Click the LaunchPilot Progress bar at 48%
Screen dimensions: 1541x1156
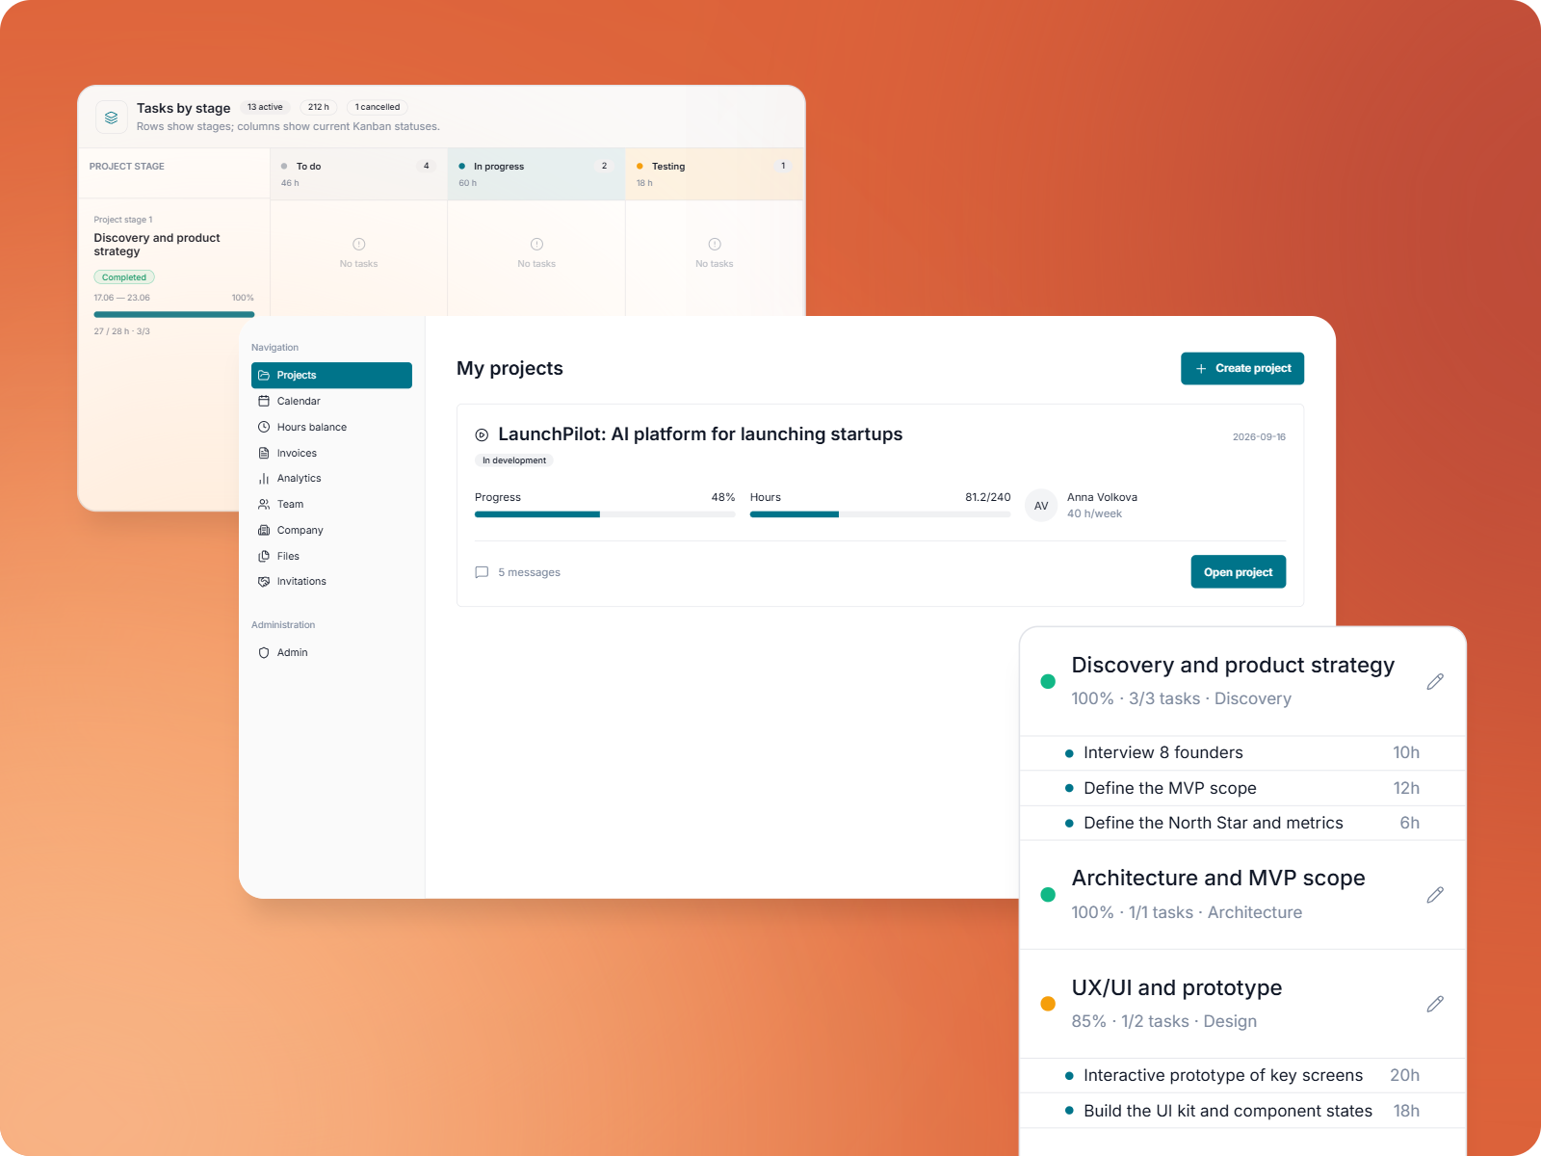605,514
